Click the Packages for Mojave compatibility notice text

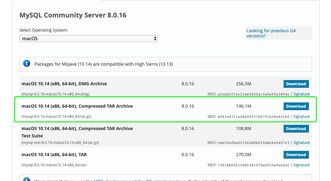pyautogui.click(x=104, y=64)
